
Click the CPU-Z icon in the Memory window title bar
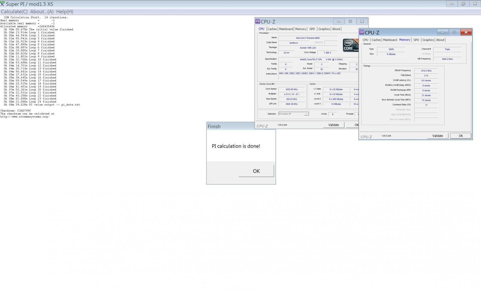coord(362,32)
